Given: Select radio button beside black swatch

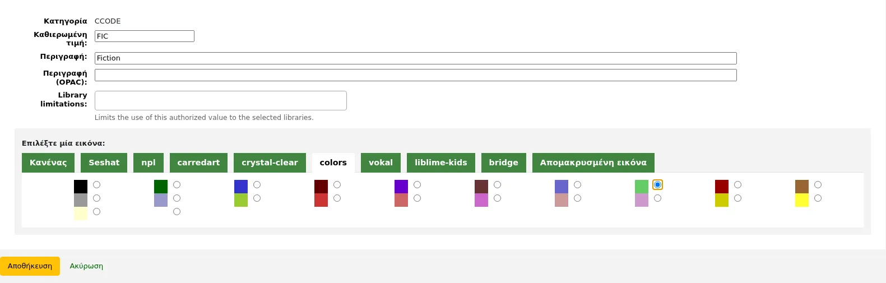Looking at the screenshot, I should 97,185.
